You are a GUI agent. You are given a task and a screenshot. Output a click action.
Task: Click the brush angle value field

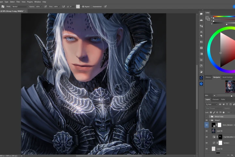tap(72, 7)
